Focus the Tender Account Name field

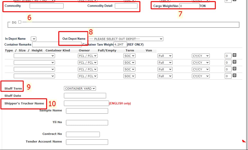(x=87, y=142)
